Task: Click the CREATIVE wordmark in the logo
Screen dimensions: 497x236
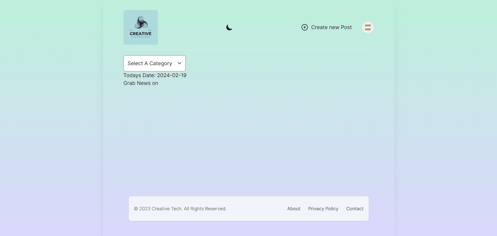Action: click(x=140, y=34)
